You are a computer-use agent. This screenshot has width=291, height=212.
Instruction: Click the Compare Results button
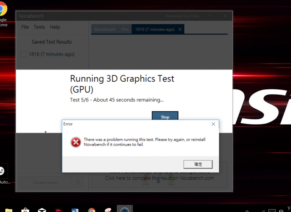click(45, 182)
